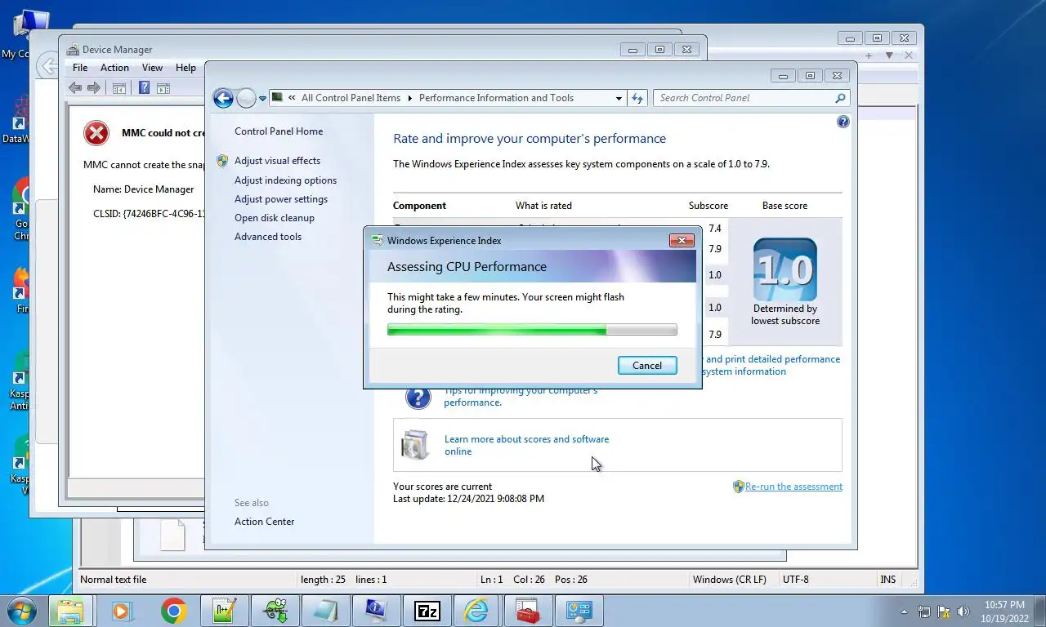Open Action Center under See also
Viewport: 1046px width, 627px height.
[x=264, y=522]
